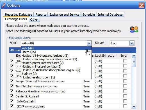Switch to the Reporting Database tab
The width and height of the screenshot is (146, 110).
click(19, 15)
